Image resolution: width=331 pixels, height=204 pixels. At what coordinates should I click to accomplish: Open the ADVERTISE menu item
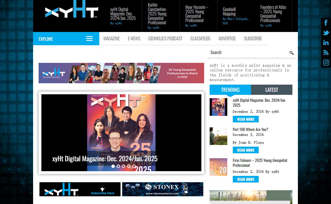pos(227,39)
